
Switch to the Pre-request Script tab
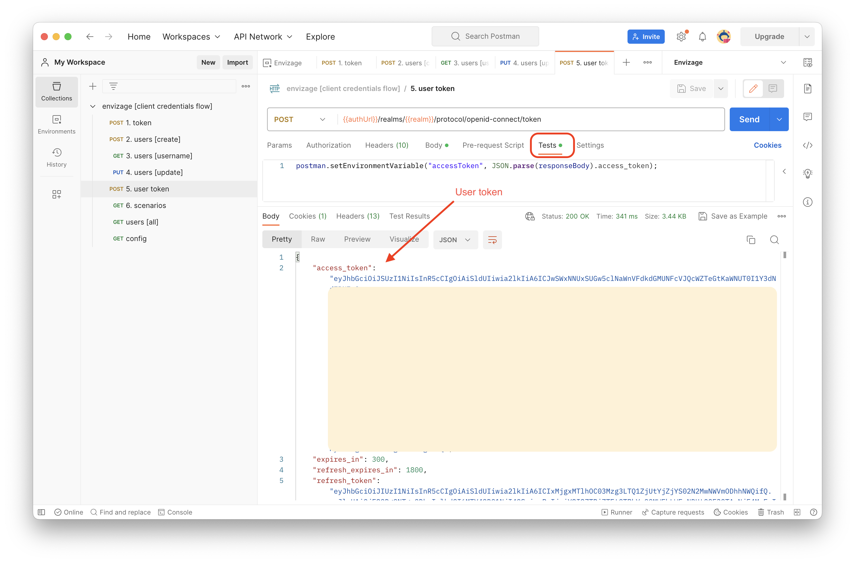click(493, 145)
